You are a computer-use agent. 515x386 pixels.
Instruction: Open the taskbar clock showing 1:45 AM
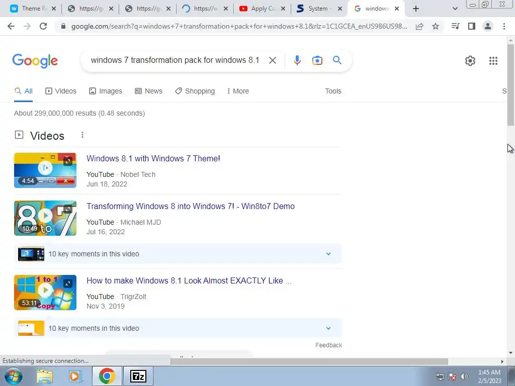[489, 376]
